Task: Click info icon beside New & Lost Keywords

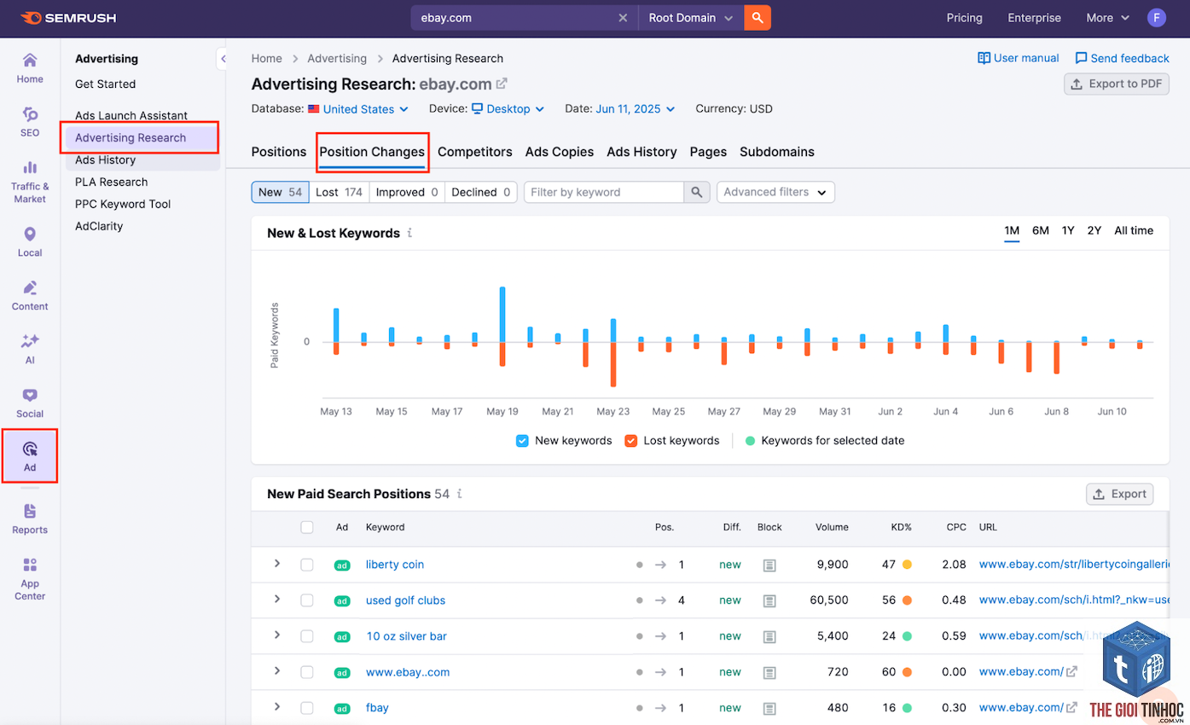Action: (409, 233)
